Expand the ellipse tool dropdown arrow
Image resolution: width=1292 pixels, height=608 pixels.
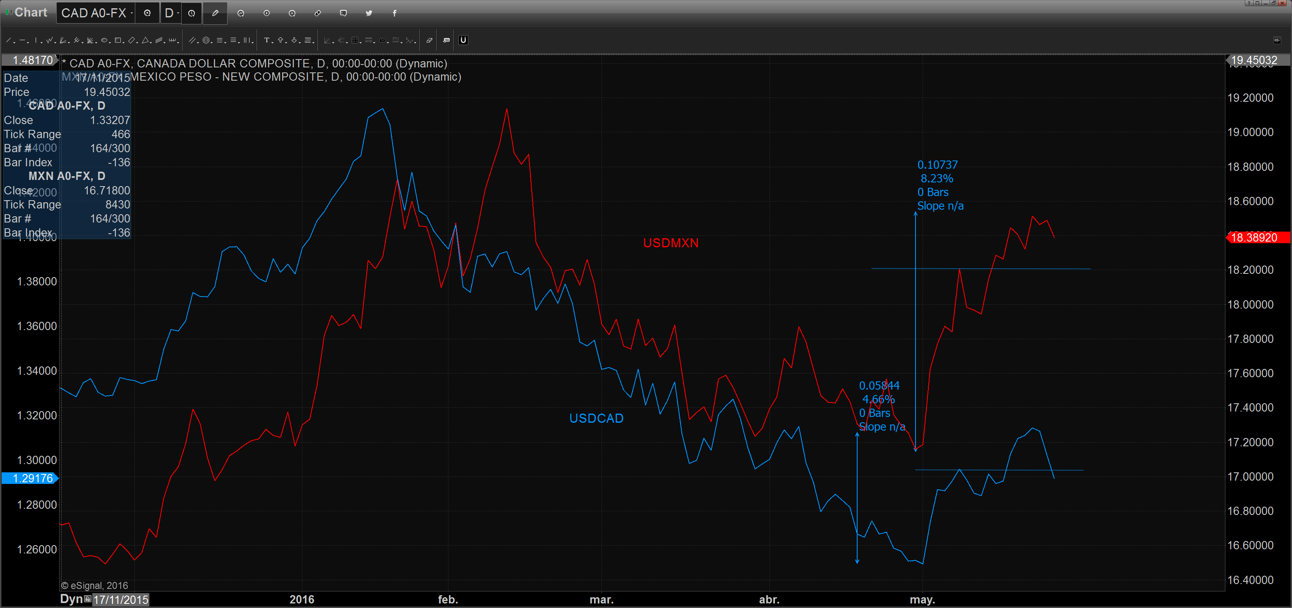coord(110,43)
